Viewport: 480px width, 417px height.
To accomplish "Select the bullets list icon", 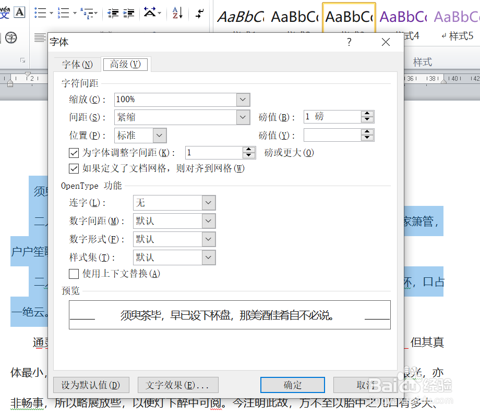I will (x=40, y=13).
